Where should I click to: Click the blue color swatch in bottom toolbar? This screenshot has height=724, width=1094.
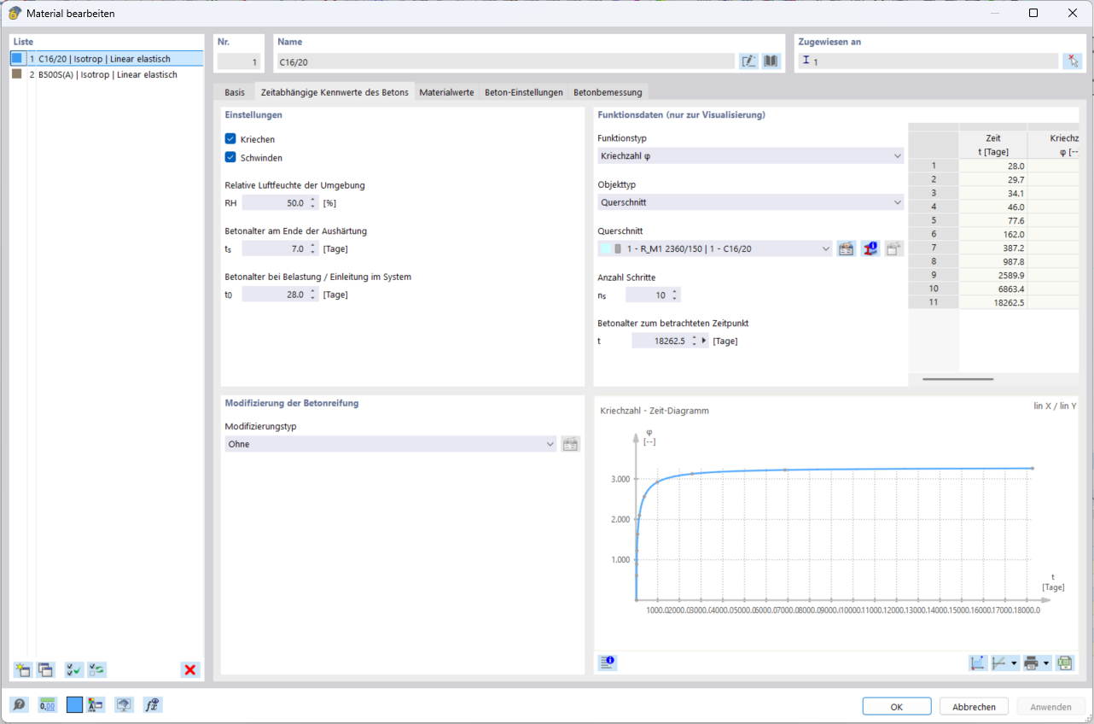coord(74,704)
